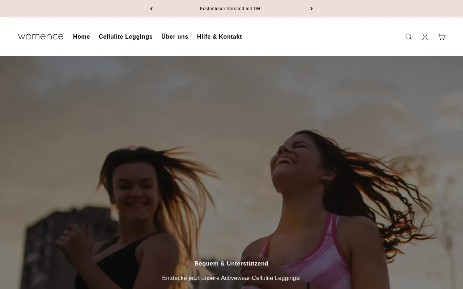Show the next announcement message
This screenshot has height=289, width=463.
pos(311,9)
